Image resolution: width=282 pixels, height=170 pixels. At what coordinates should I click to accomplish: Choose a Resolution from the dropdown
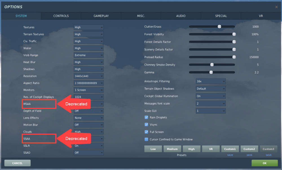click(x=89, y=76)
